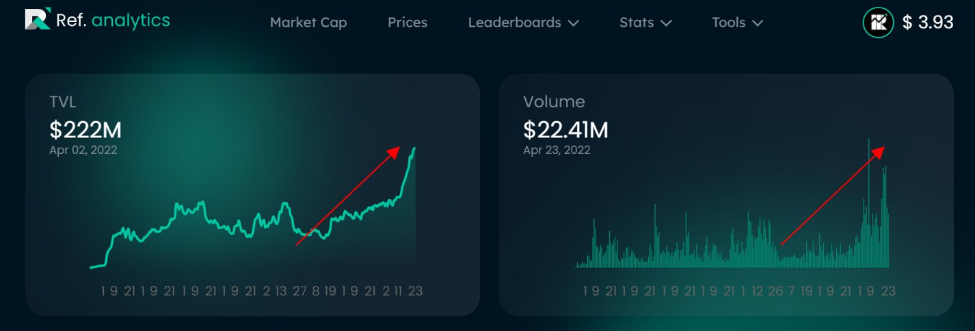The image size is (975, 331).
Task: Click the Leaderboards chevron arrow
Action: [573, 23]
